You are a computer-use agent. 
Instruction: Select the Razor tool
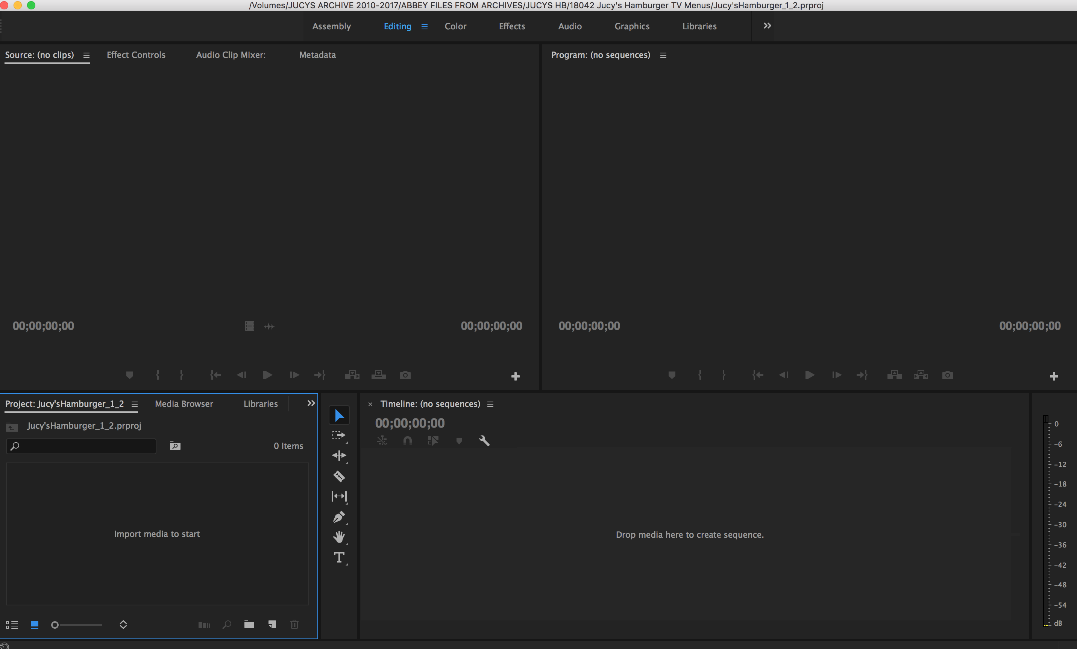(339, 476)
